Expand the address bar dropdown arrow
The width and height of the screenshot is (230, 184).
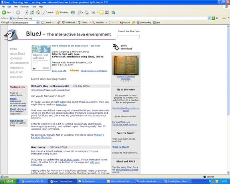click(209, 18)
